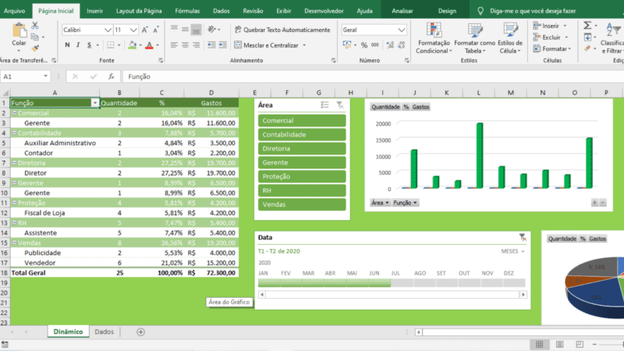Click the Bold (N) formatting icon
The image size is (624, 351).
click(66, 45)
